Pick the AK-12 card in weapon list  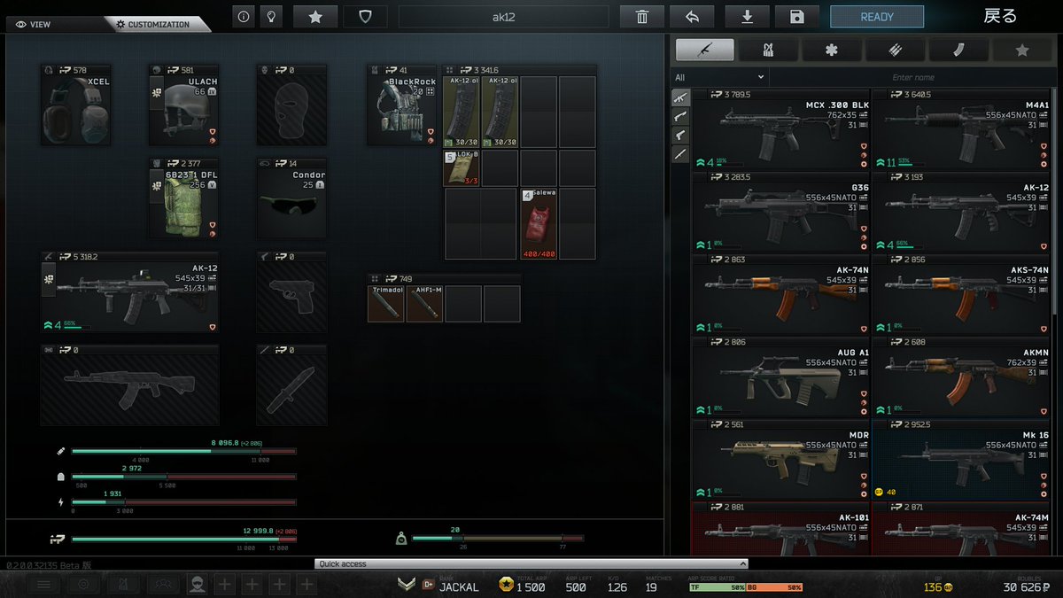point(960,212)
